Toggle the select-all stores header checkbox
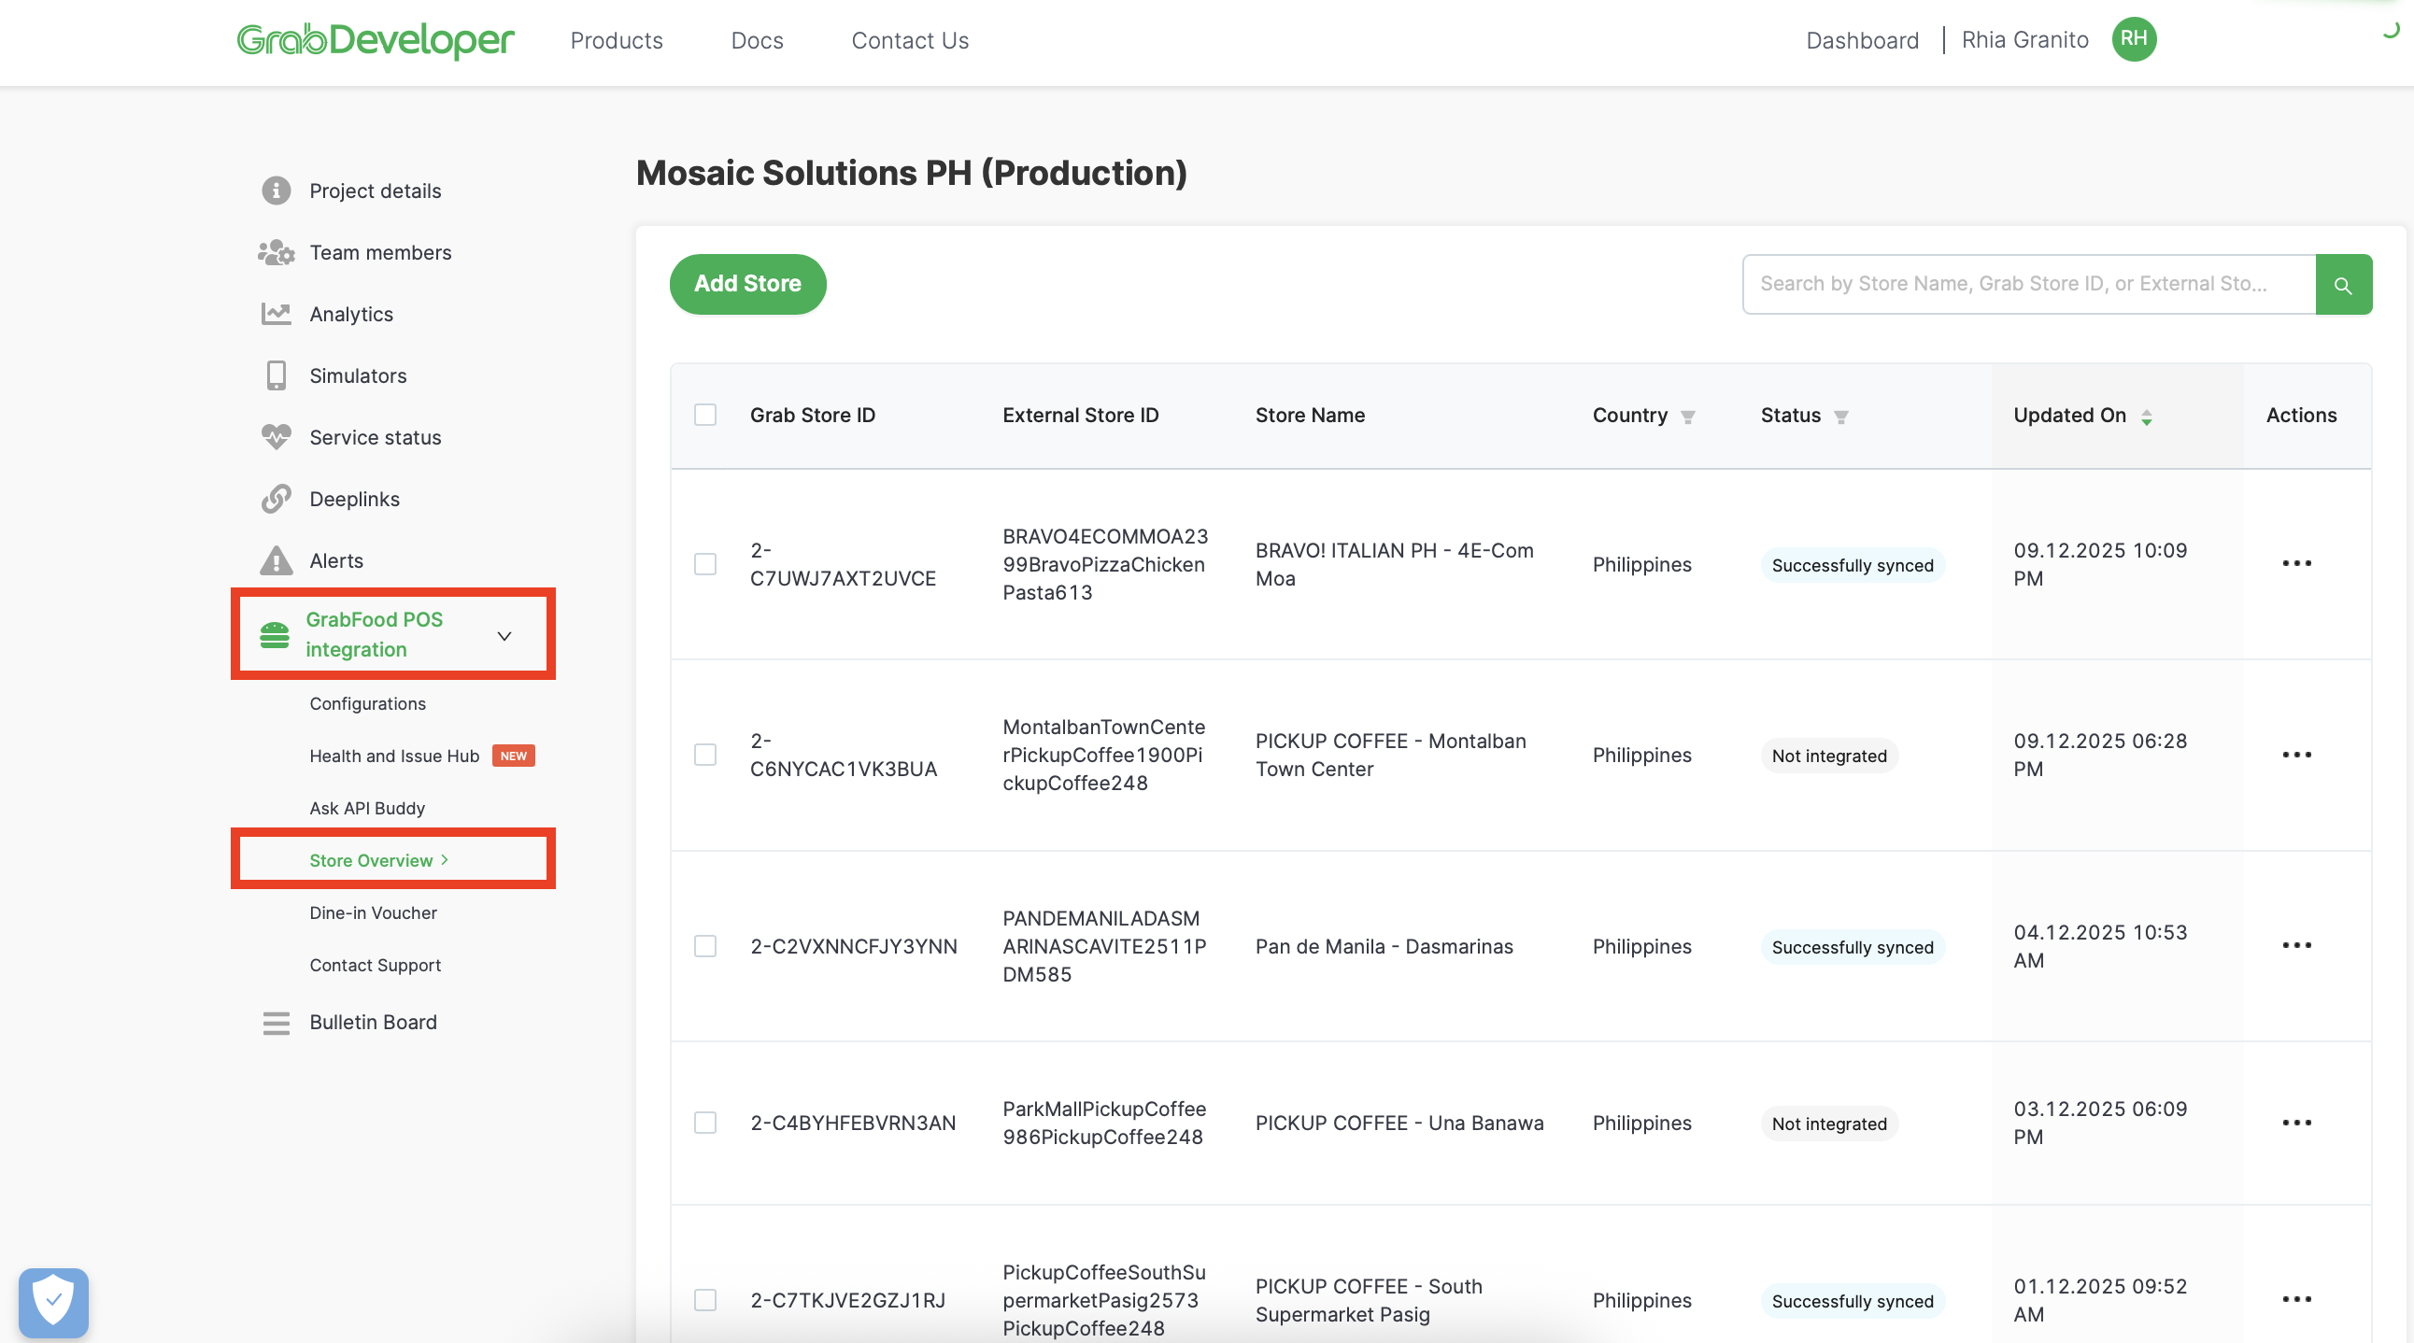The height and width of the screenshot is (1343, 2414). (x=704, y=415)
